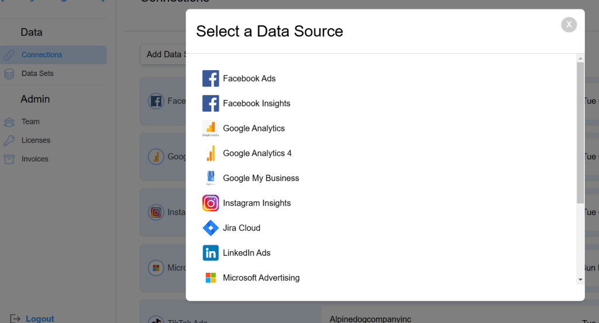This screenshot has width=599, height=323.
Task: Go to Data Sets in sidebar
Action: (x=37, y=74)
